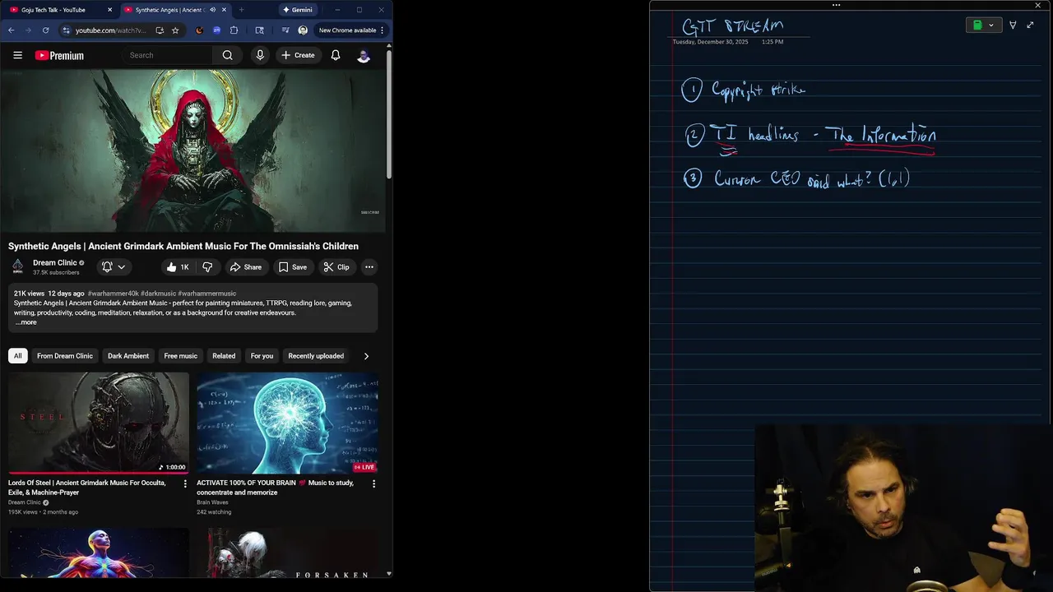
Task: Clip the Synthetic Angels video
Action: (336, 267)
